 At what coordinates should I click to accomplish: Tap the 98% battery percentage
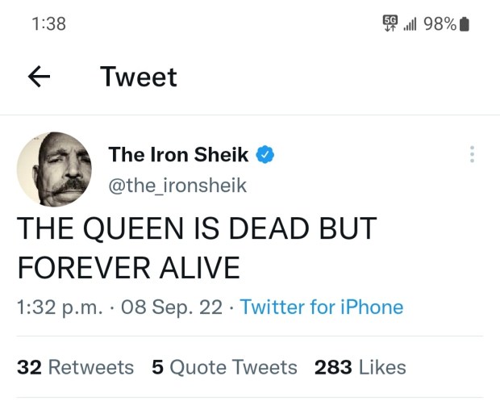click(440, 24)
